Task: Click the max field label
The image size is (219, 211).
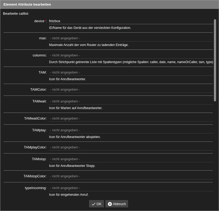Action: tap(43, 38)
